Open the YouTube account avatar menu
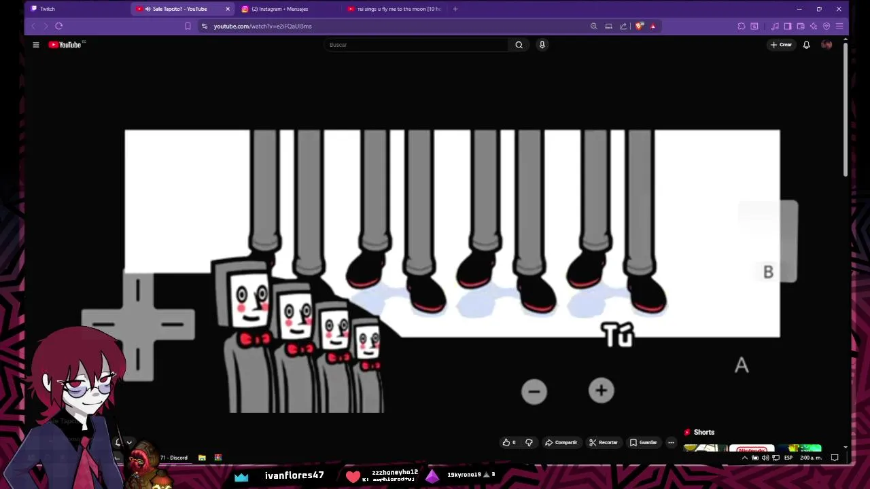870x489 pixels. 826,45
